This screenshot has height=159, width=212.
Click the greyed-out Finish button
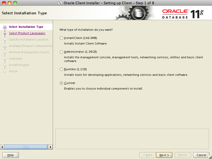(x=183, y=155)
